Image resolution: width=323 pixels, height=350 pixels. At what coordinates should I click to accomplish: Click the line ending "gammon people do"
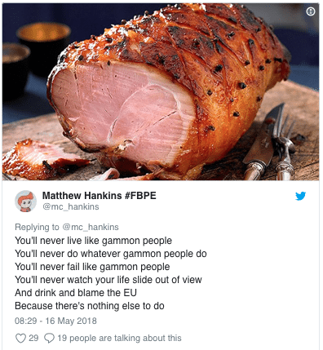(x=111, y=254)
